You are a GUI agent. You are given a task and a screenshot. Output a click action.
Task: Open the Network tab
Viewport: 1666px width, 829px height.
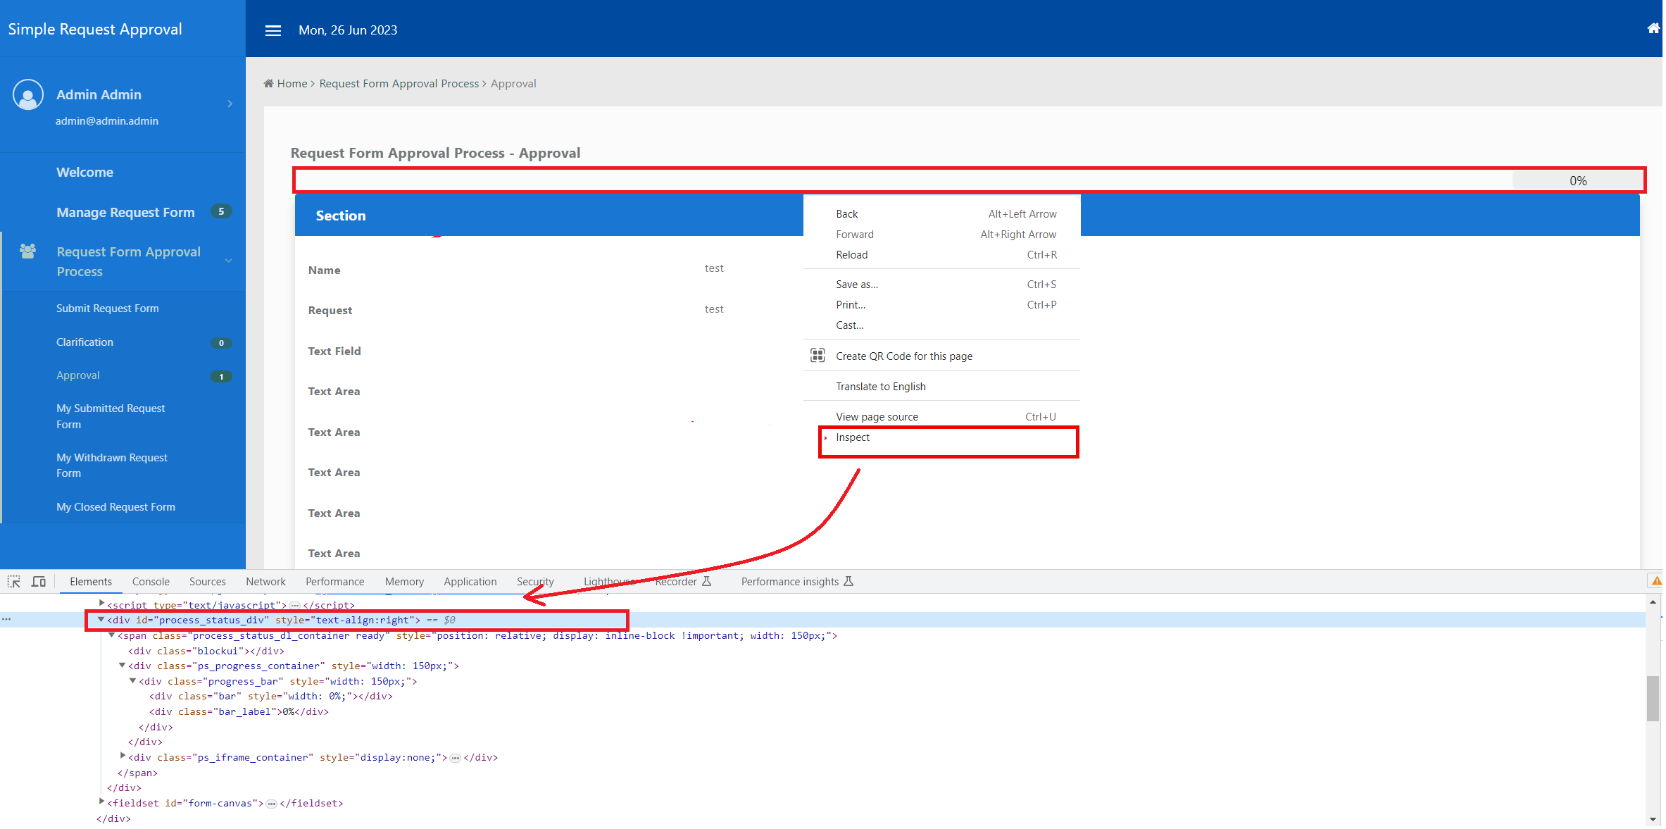[x=265, y=582]
